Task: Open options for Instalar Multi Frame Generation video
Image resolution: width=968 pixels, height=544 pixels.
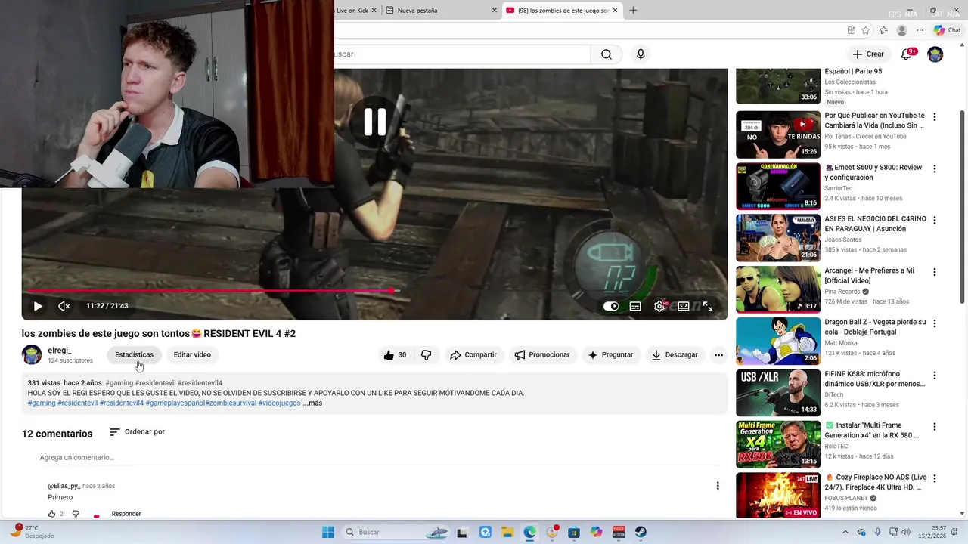Action: click(x=935, y=427)
